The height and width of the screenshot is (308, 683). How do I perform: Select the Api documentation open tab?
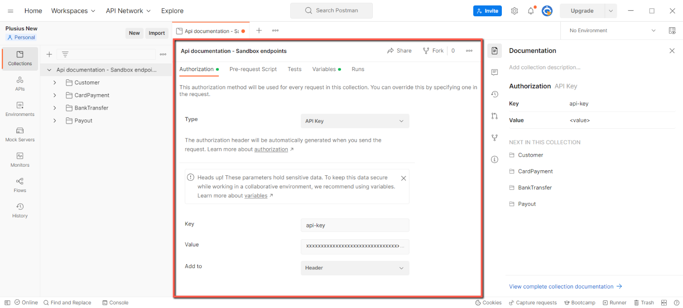(x=211, y=31)
